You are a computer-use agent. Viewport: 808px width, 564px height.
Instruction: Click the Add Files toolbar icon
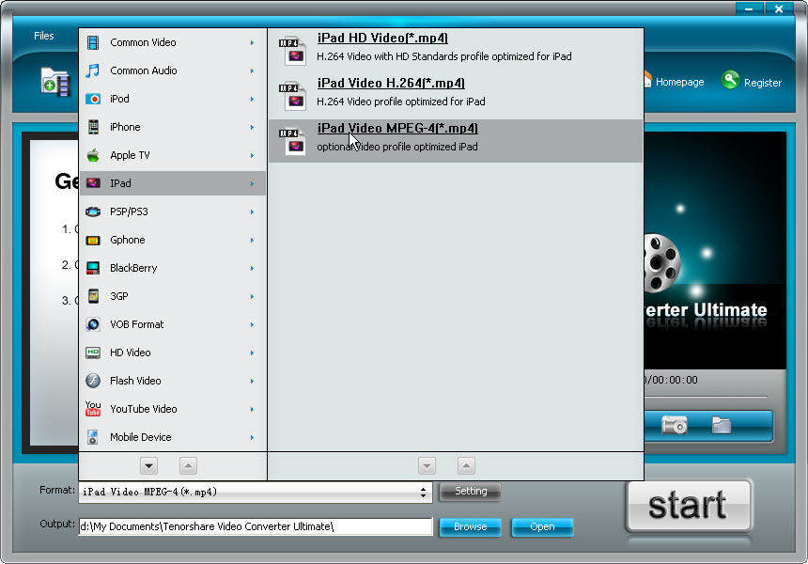pos(55,82)
